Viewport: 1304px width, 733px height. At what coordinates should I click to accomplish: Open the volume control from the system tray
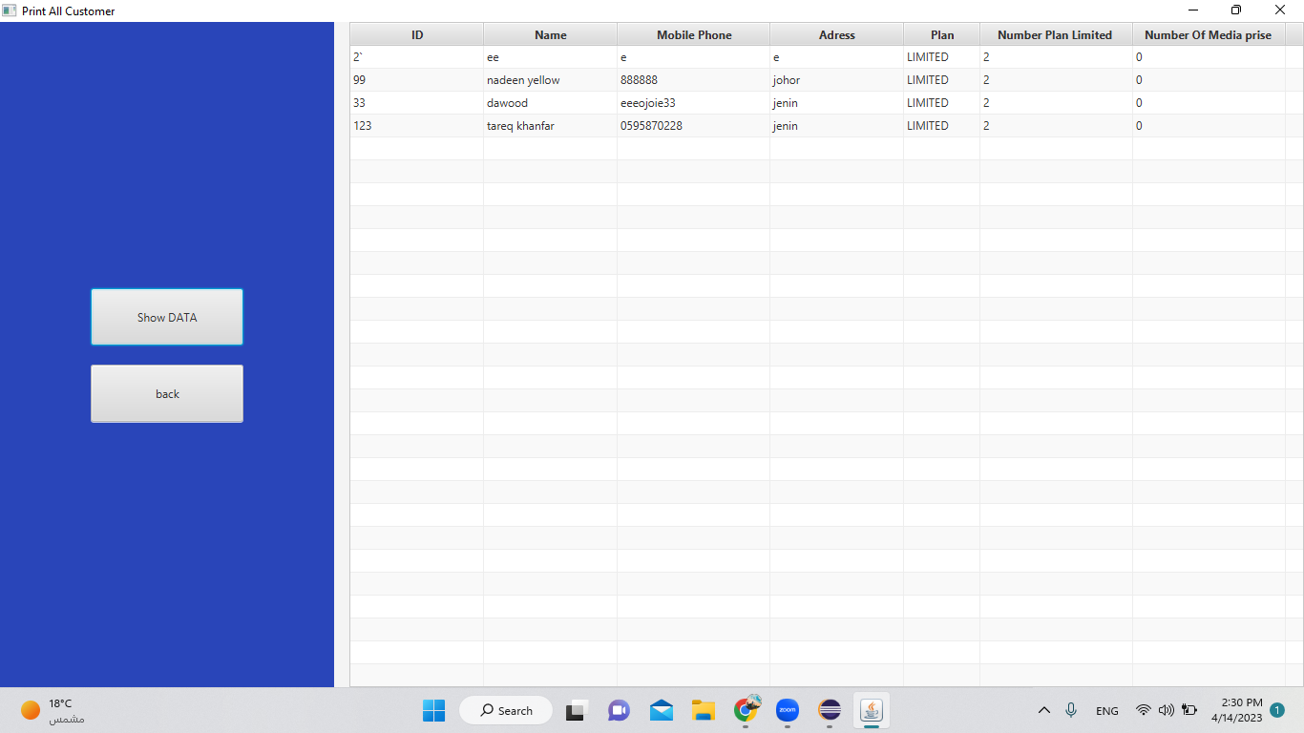point(1167,710)
